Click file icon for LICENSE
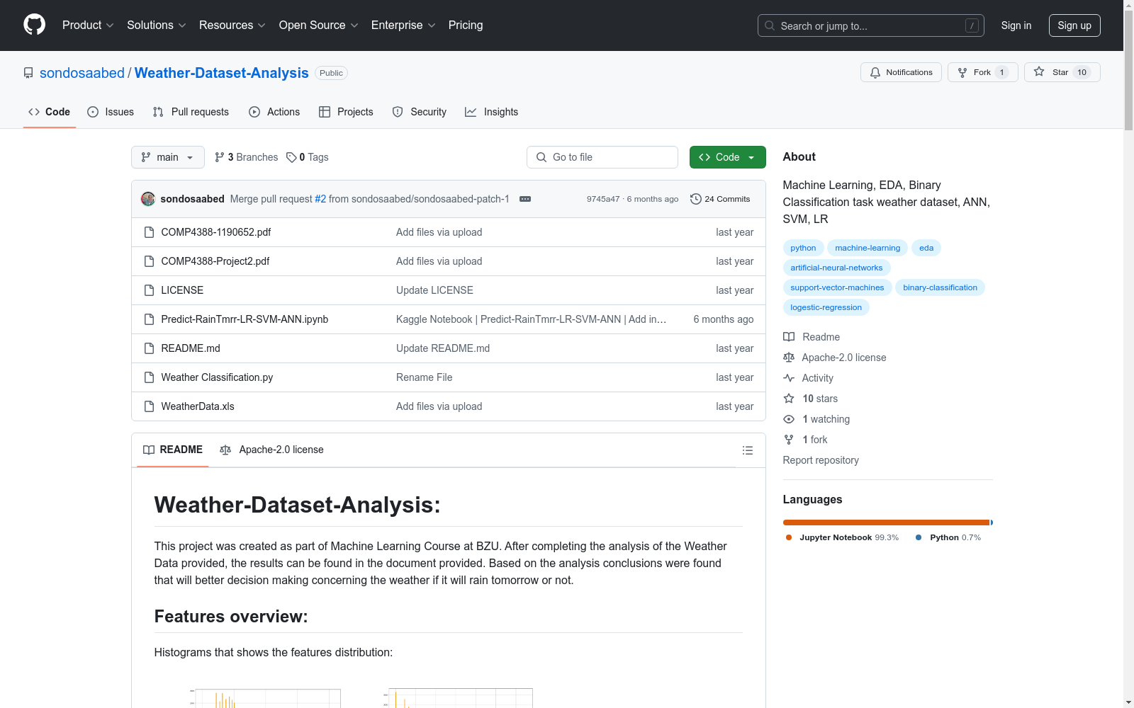The width and height of the screenshot is (1134, 708). pos(149,290)
